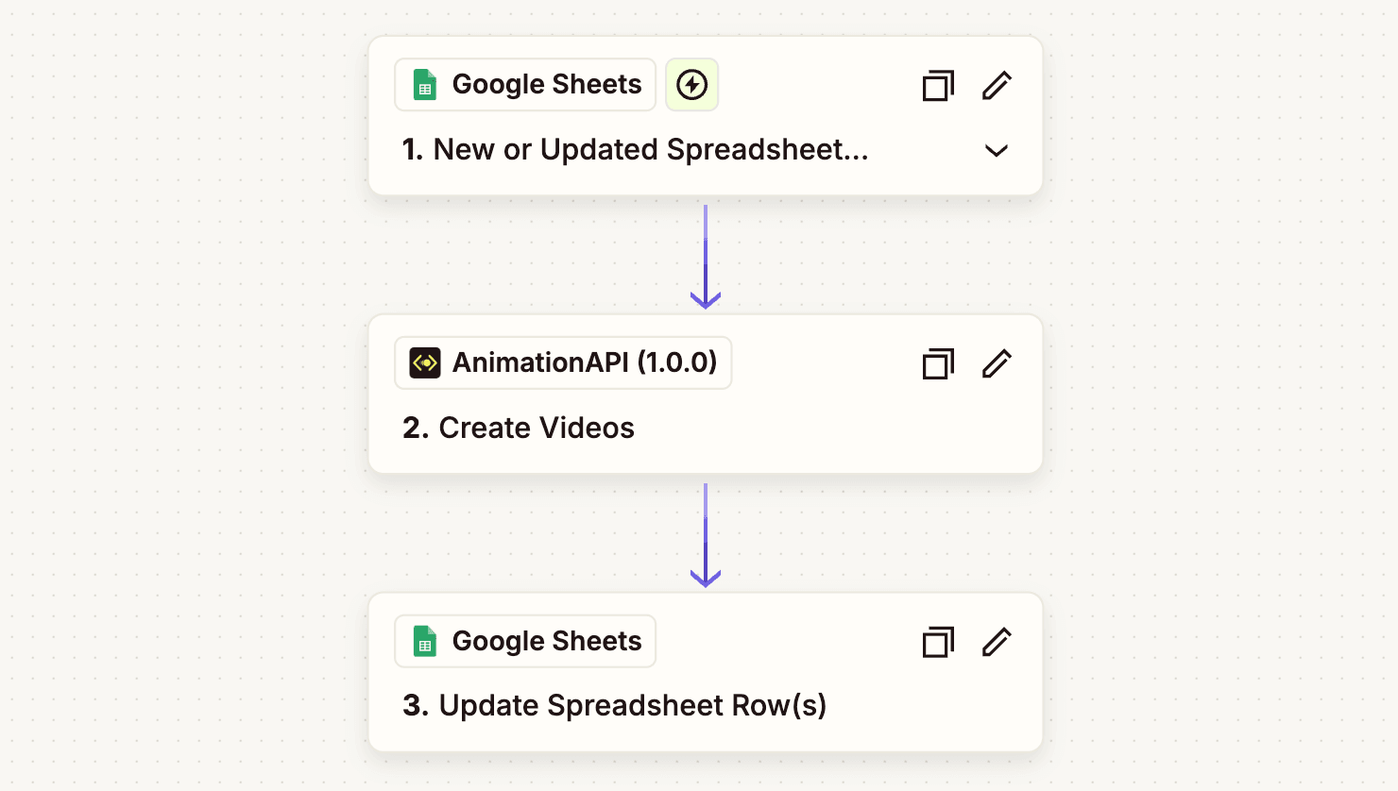This screenshot has height=791, width=1398.
Task: Select the pencil edit icon on step 1
Action: [x=997, y=85]
